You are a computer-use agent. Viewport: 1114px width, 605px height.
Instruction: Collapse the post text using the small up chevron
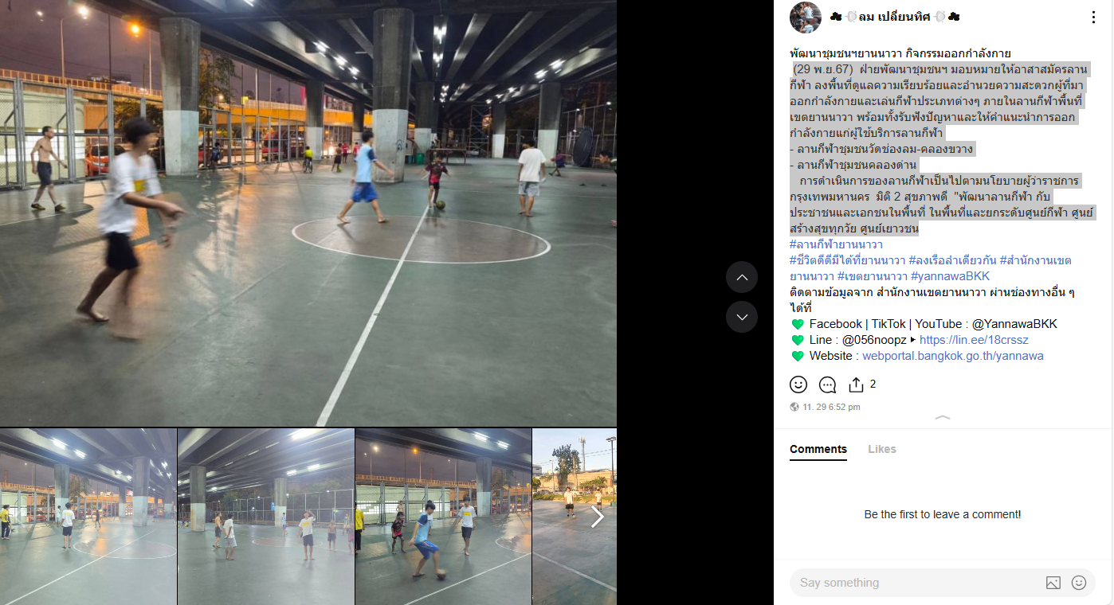click(943, 417)
